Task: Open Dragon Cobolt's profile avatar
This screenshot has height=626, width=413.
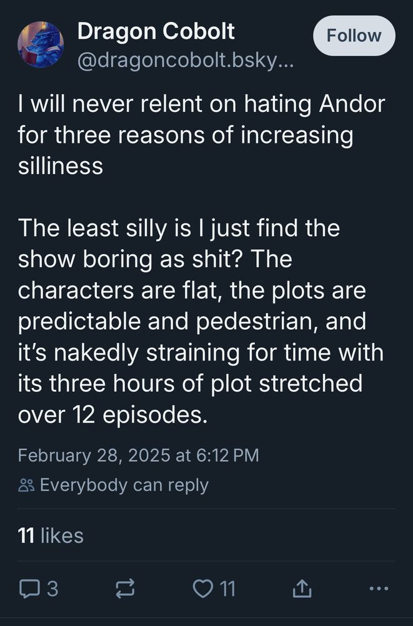Action: (x=41, y=44)
